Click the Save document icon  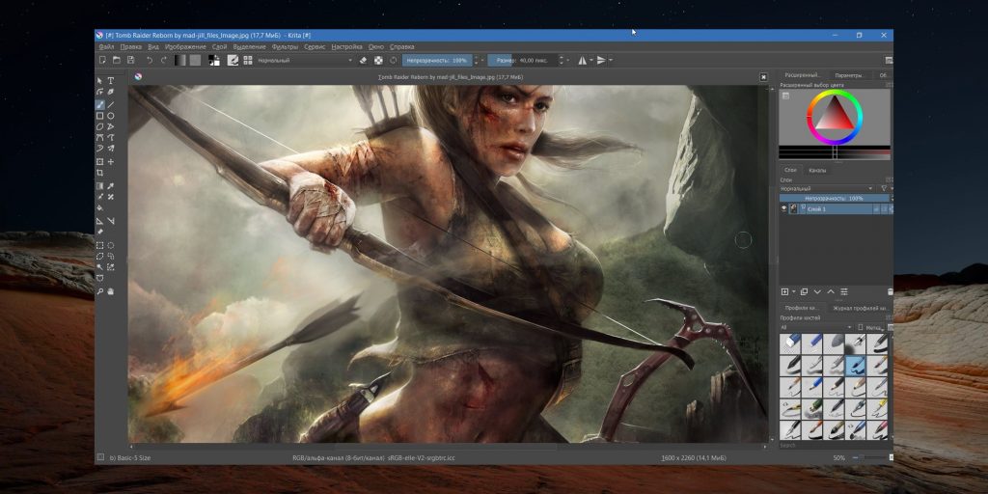pyautogui.click(x=131, y=60)
